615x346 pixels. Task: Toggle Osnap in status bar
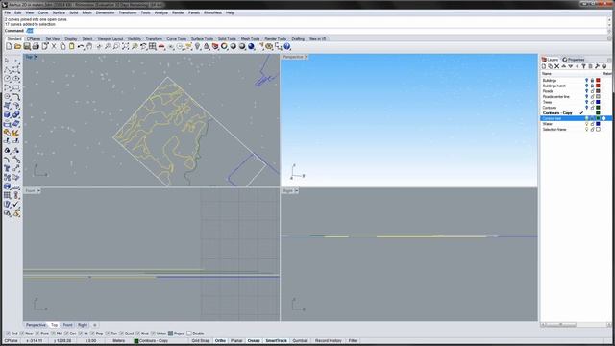coord(254,341)
